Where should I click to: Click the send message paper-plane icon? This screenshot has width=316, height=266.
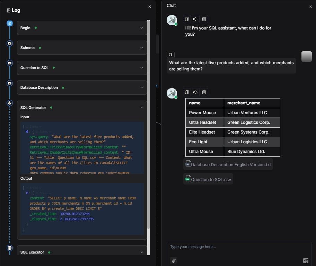[x=306, y=260]
